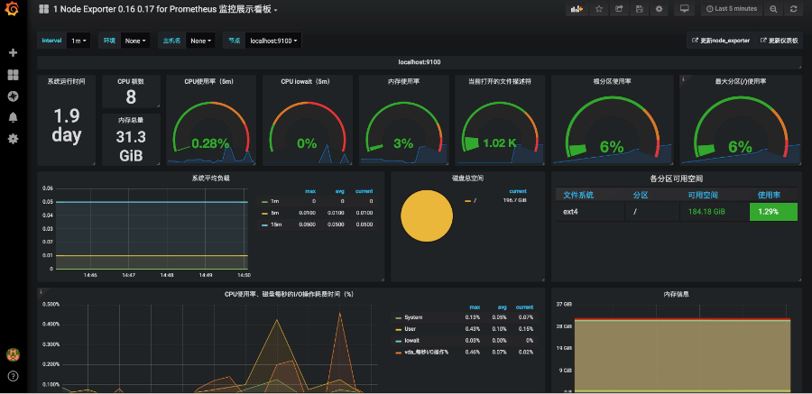The image size is (812, 394).
Task: Zoom out the time range
Action: (773, 9)
